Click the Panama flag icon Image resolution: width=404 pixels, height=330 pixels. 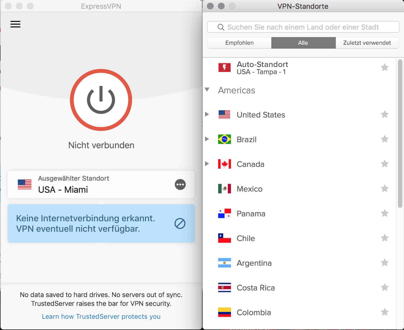coord(224,213)
